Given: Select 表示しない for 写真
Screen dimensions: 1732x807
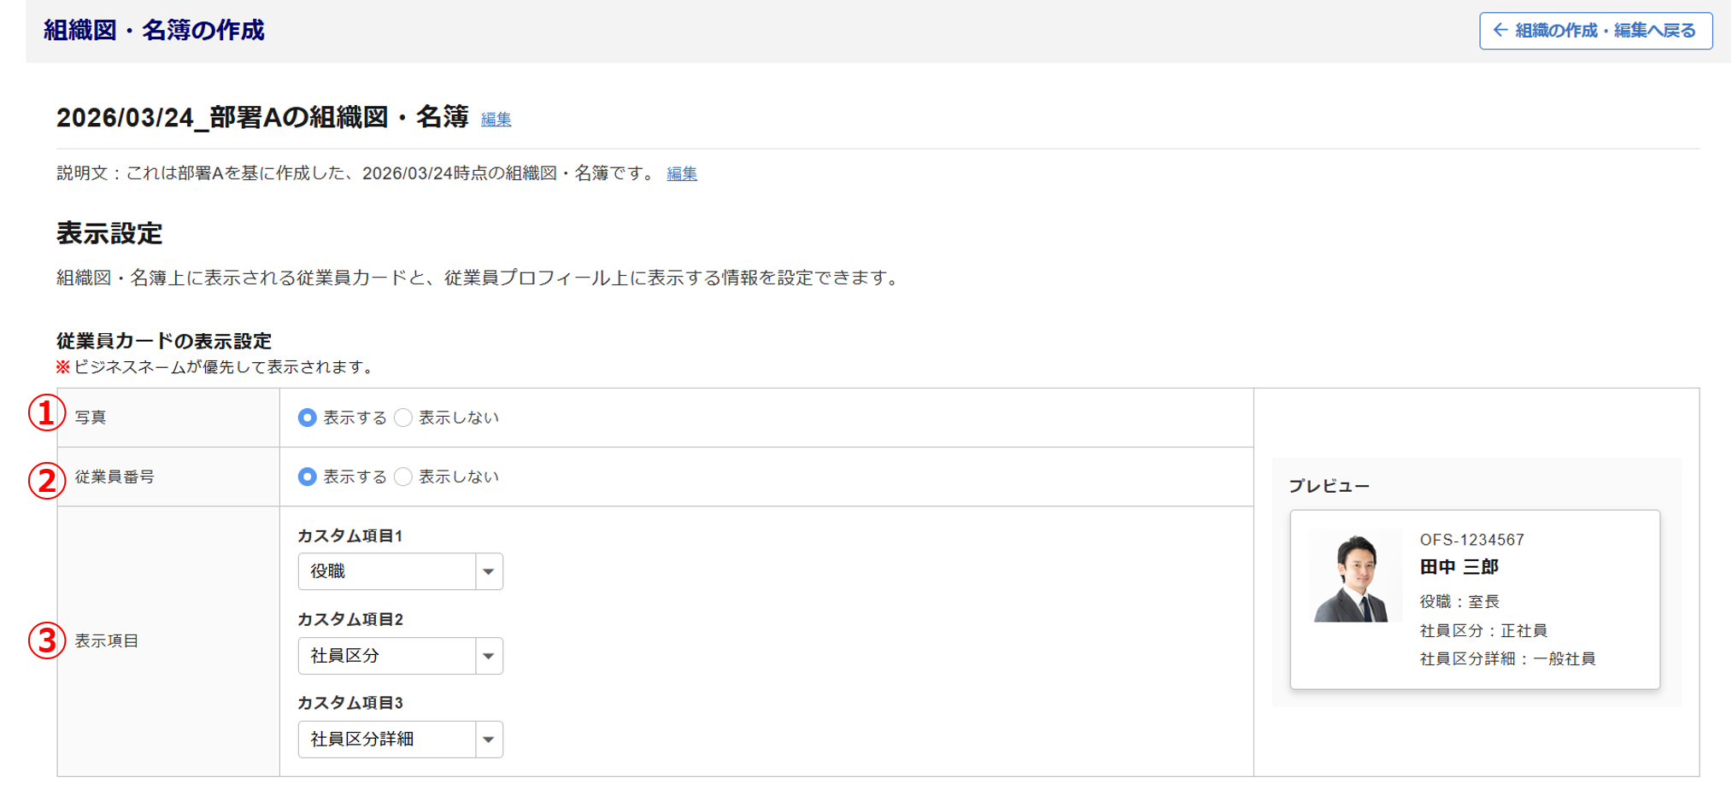Looking at the screenshot, I should point(403,418).
